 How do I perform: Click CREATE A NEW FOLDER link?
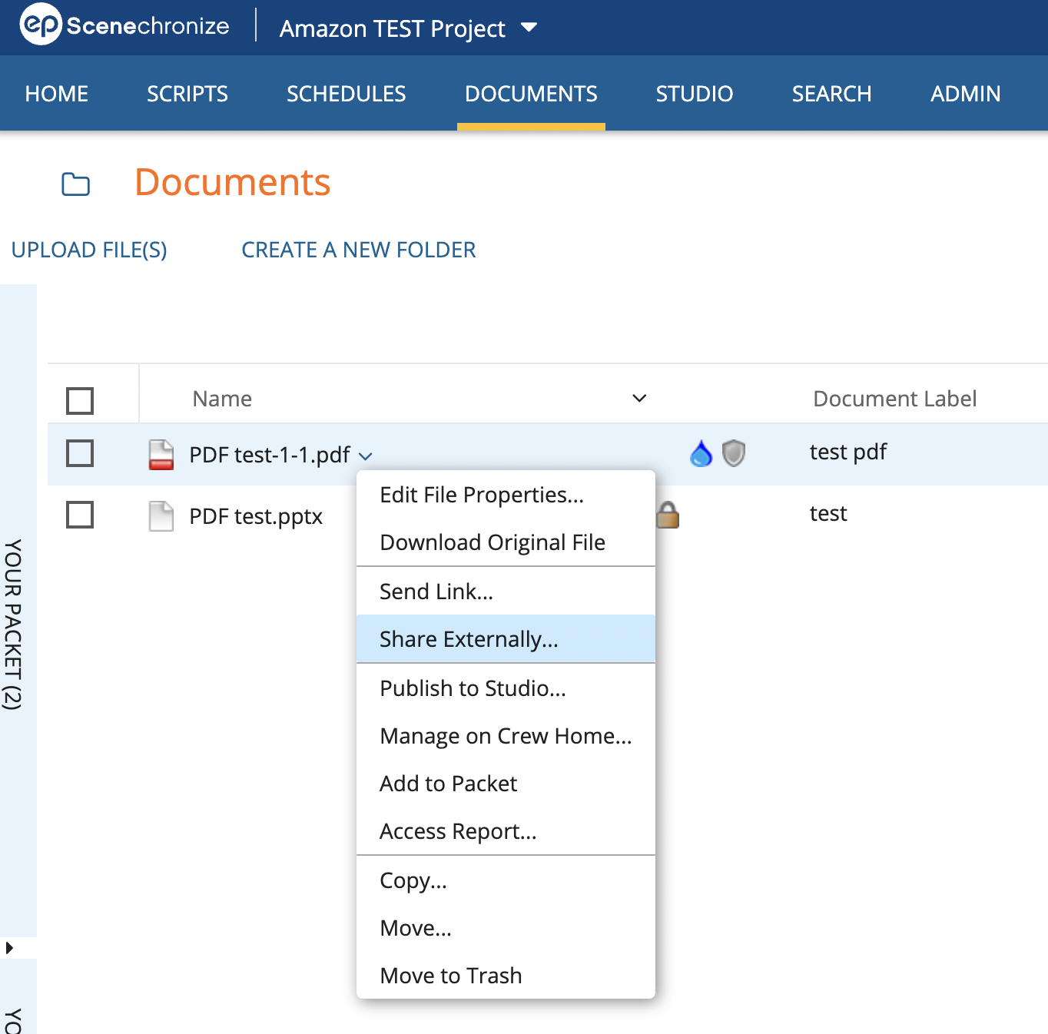coord(359,250)
